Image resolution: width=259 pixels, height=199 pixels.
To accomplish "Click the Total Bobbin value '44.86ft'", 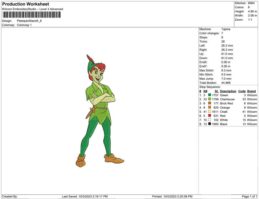I will (x=226, y=83).
